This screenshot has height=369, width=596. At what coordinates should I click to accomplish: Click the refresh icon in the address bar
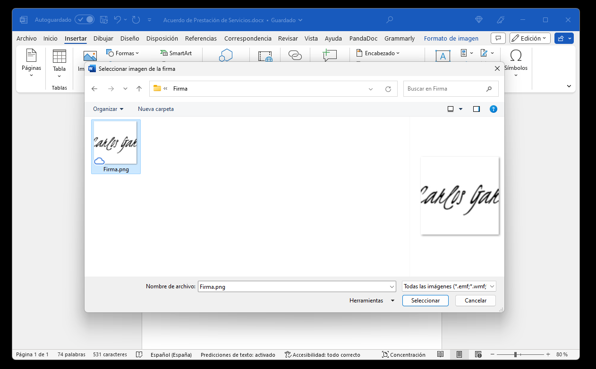point(388,89)
